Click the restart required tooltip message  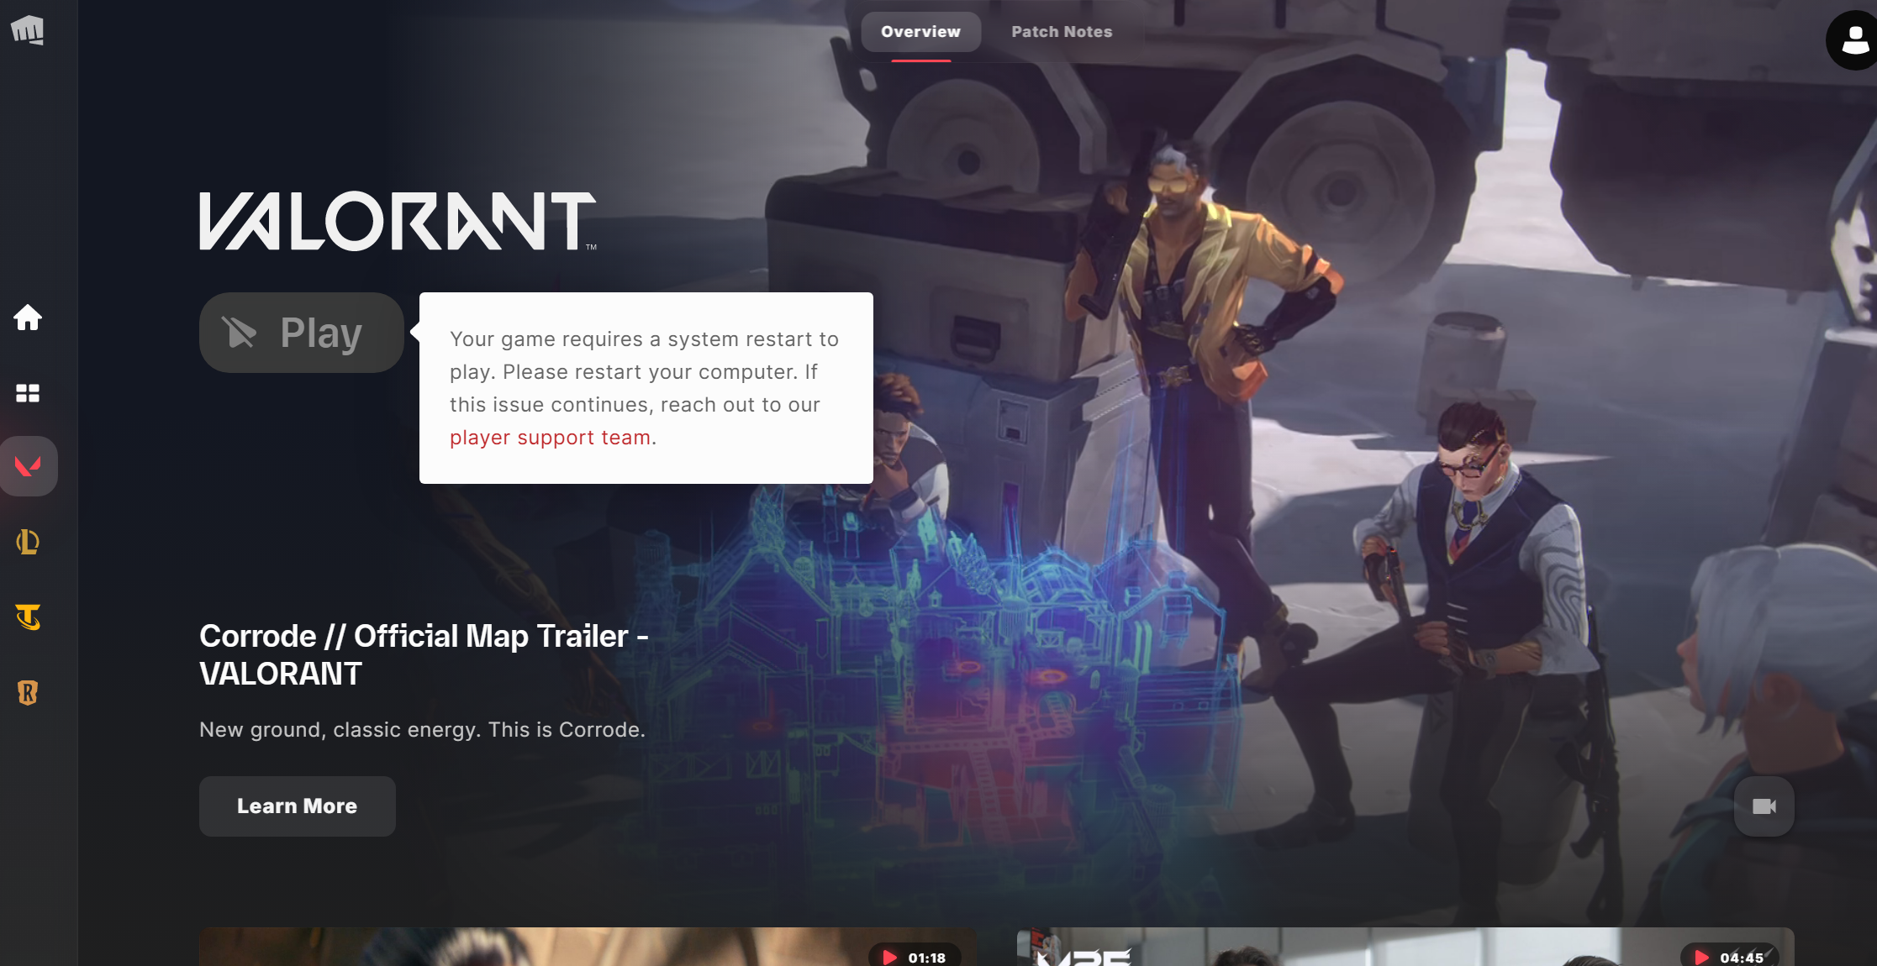pos(646,388)
